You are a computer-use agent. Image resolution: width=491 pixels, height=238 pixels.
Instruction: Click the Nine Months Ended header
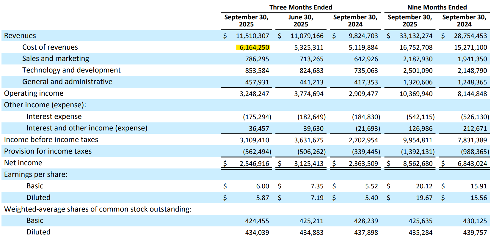[437, 7]
